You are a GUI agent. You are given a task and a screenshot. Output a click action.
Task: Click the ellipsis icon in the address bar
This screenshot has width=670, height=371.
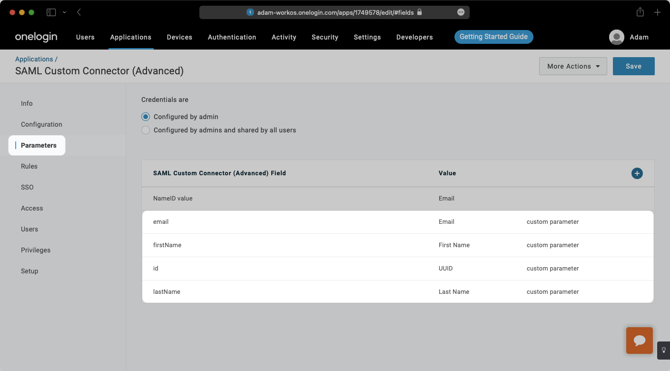[461, 12]
